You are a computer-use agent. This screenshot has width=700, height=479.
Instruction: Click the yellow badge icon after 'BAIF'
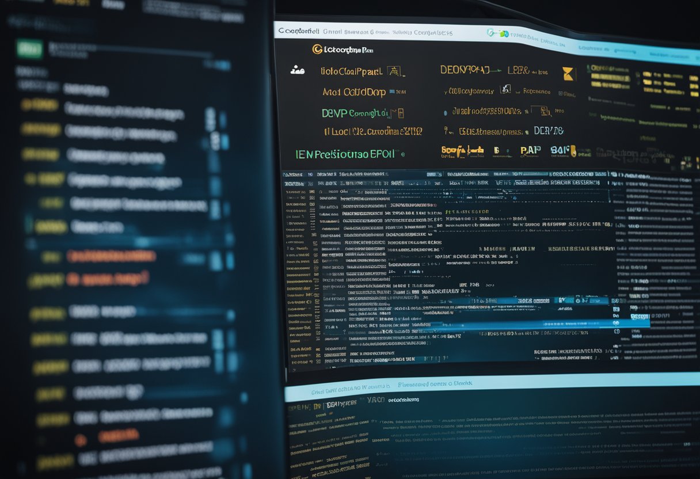pyautogui.click(x=572, y=151)
